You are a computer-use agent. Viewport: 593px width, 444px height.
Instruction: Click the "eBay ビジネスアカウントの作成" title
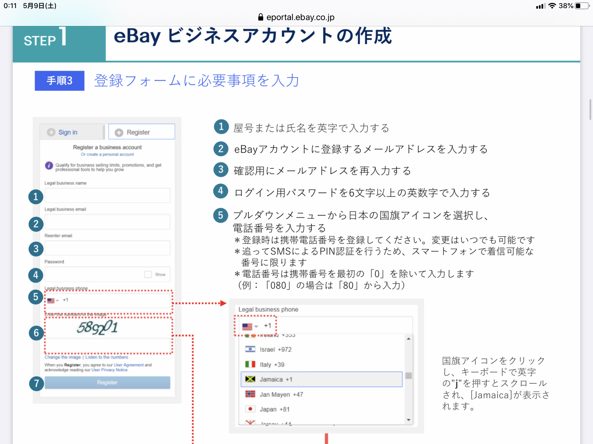pyautogui.click(x=253, y=36)
